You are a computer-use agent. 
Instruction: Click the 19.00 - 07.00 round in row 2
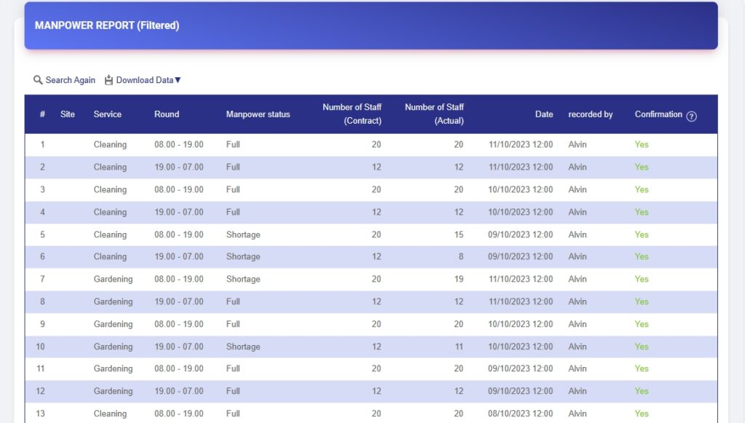[x=179, y=167]
